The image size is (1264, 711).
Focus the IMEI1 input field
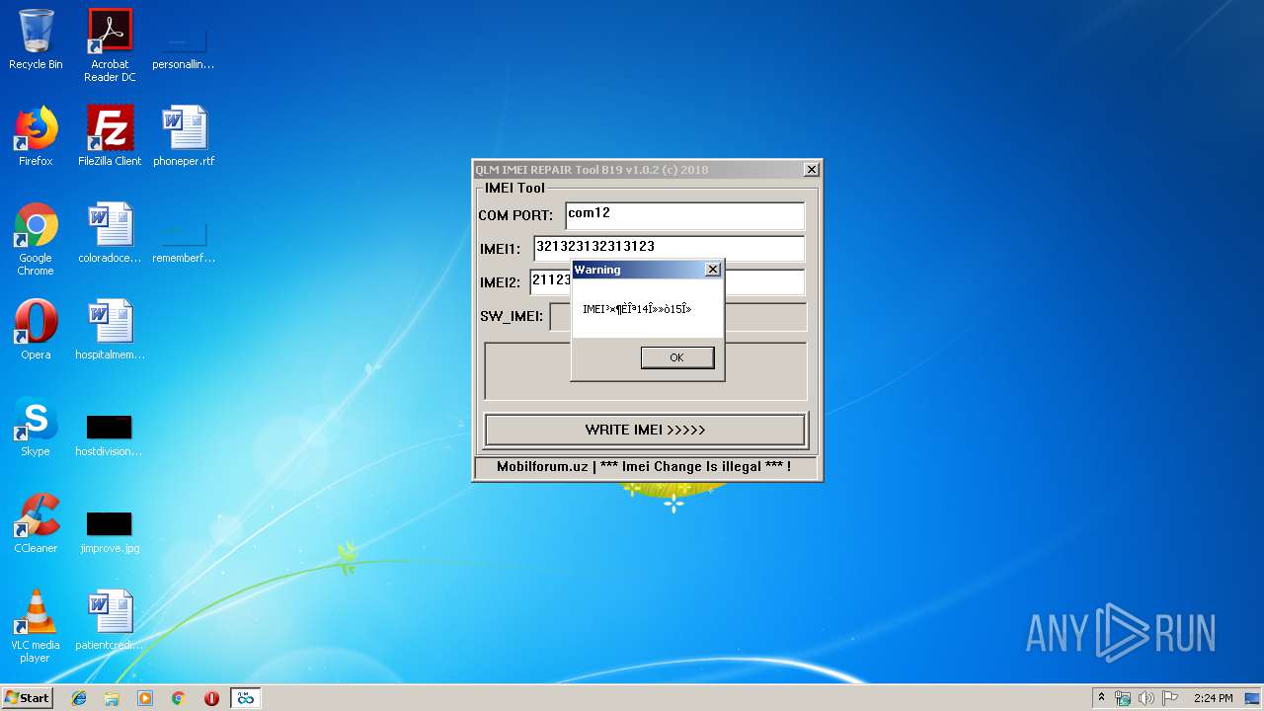point(670,248)
